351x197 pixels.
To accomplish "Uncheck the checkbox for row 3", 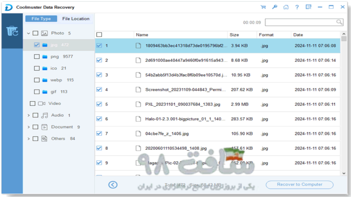I will (99, 75).
